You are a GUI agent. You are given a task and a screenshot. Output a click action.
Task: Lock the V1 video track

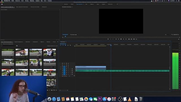63,67
